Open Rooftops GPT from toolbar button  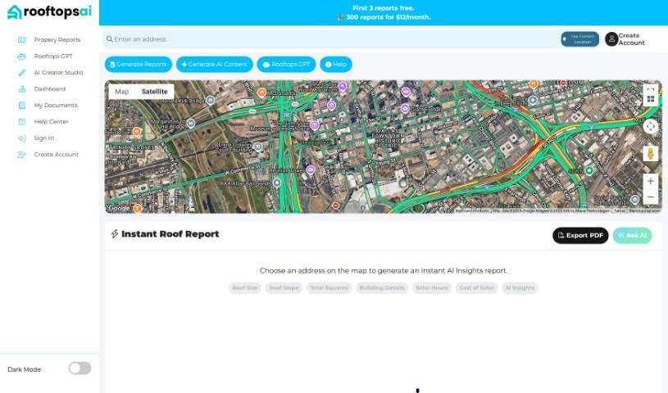287,64
